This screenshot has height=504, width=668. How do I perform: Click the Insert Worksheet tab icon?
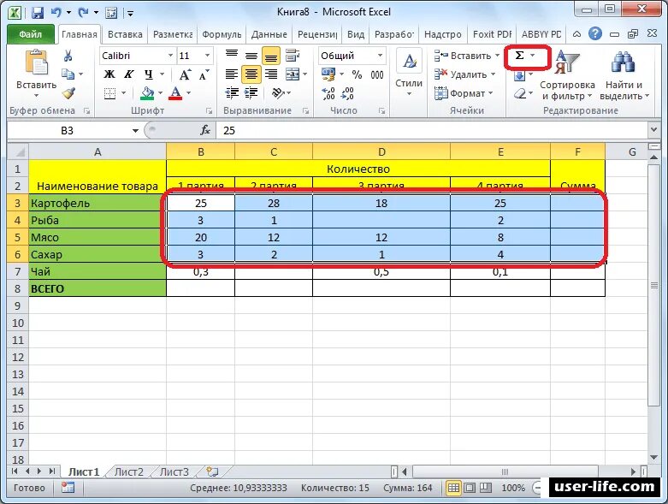pyautogui.click(x=212, y=471)
